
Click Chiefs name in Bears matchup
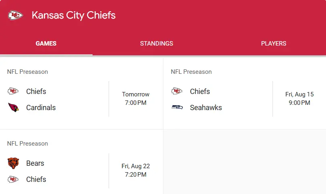pos(36,179)
